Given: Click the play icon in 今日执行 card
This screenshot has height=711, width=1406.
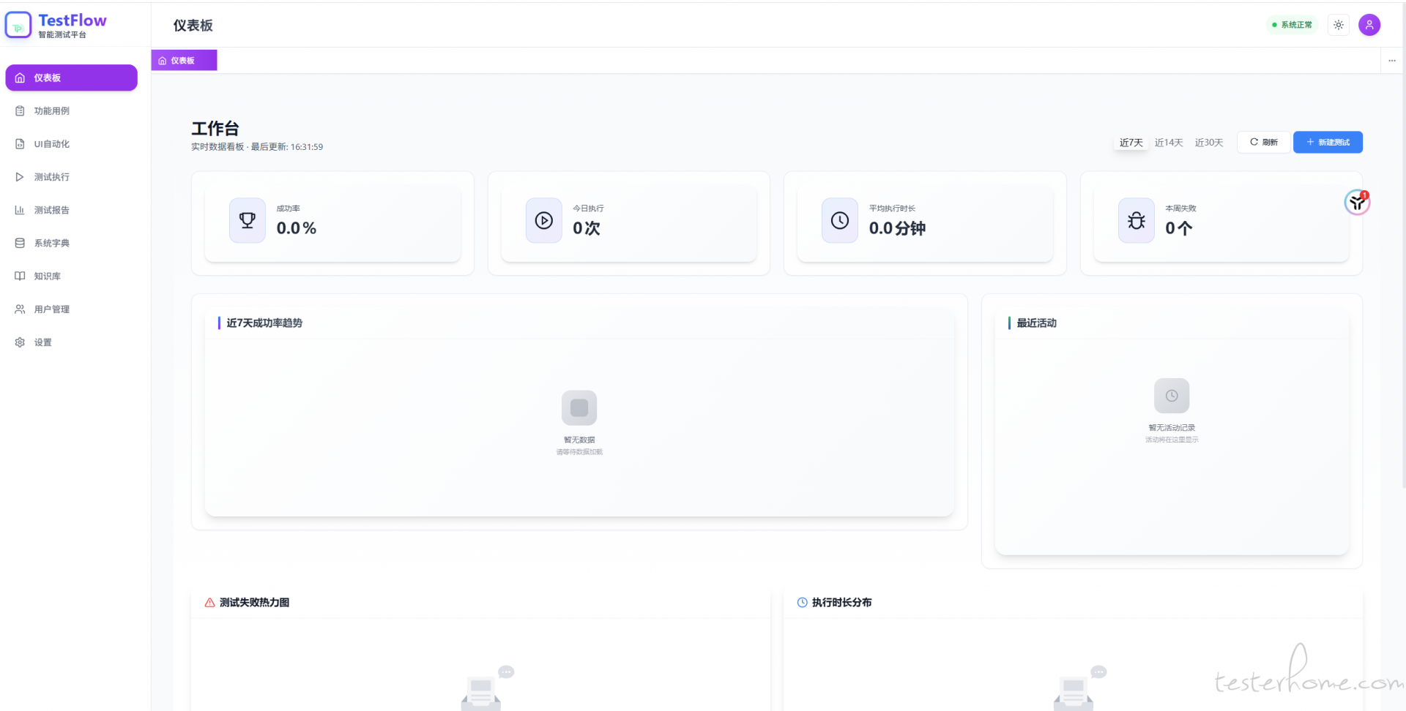Looking at the screenshot, I should pyautogui.click(x=544, y=220).
